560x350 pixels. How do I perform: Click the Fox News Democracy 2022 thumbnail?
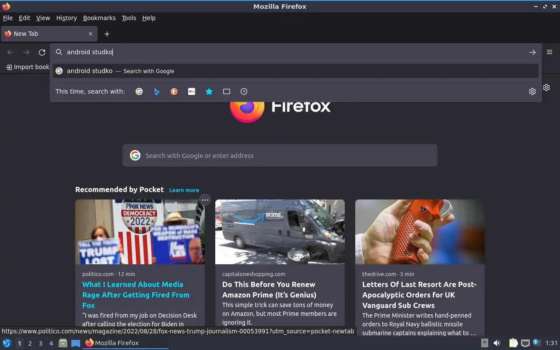point(140,232)
